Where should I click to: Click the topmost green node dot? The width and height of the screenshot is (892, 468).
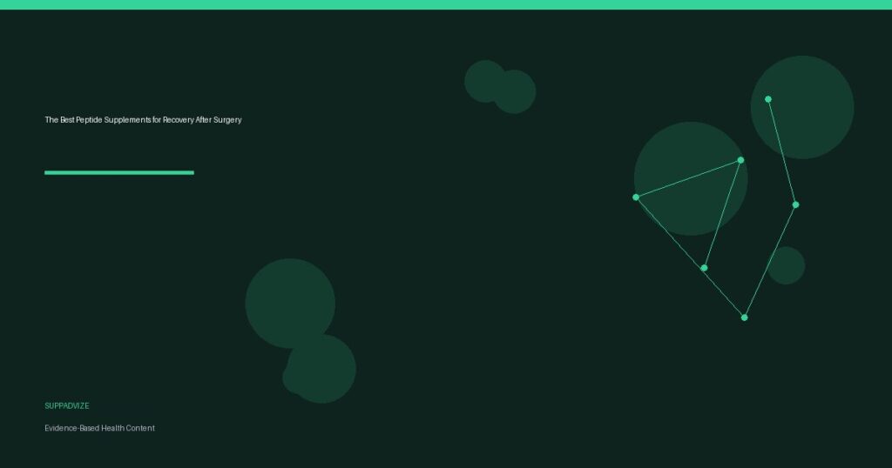767,99
